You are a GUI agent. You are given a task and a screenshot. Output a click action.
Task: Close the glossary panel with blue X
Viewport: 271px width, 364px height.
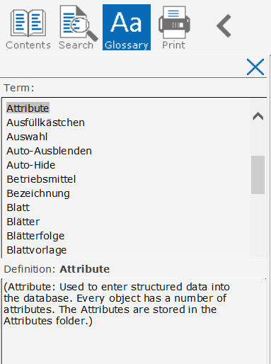255,67
